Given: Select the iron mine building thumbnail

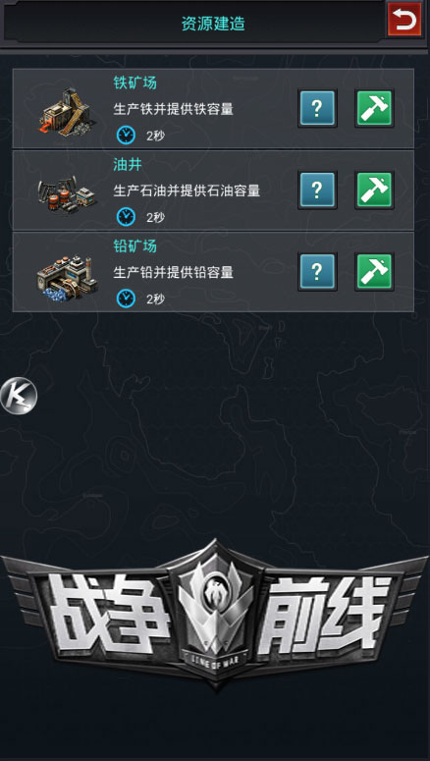Looking at the screenshot, I should tap(67, 112).
